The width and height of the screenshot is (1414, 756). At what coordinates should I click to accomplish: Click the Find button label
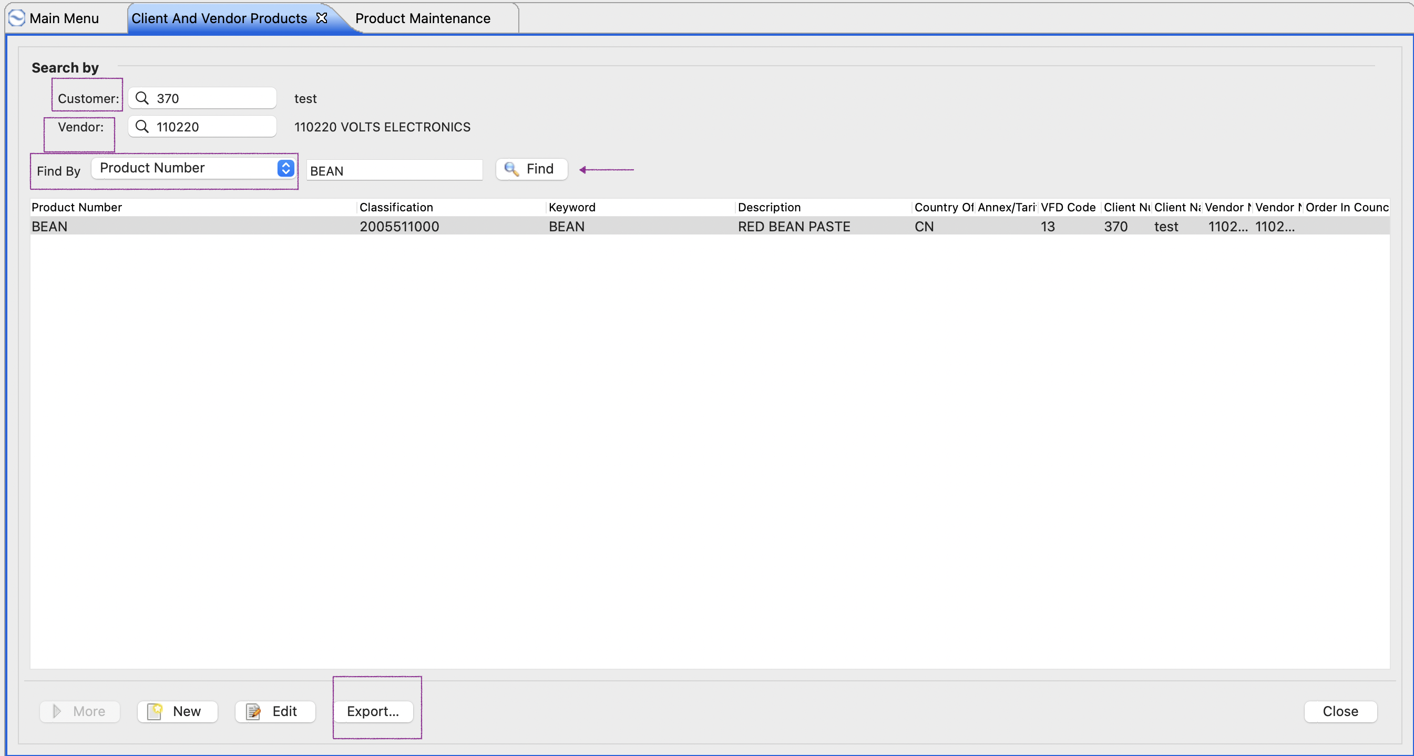(x=540, y=169)
